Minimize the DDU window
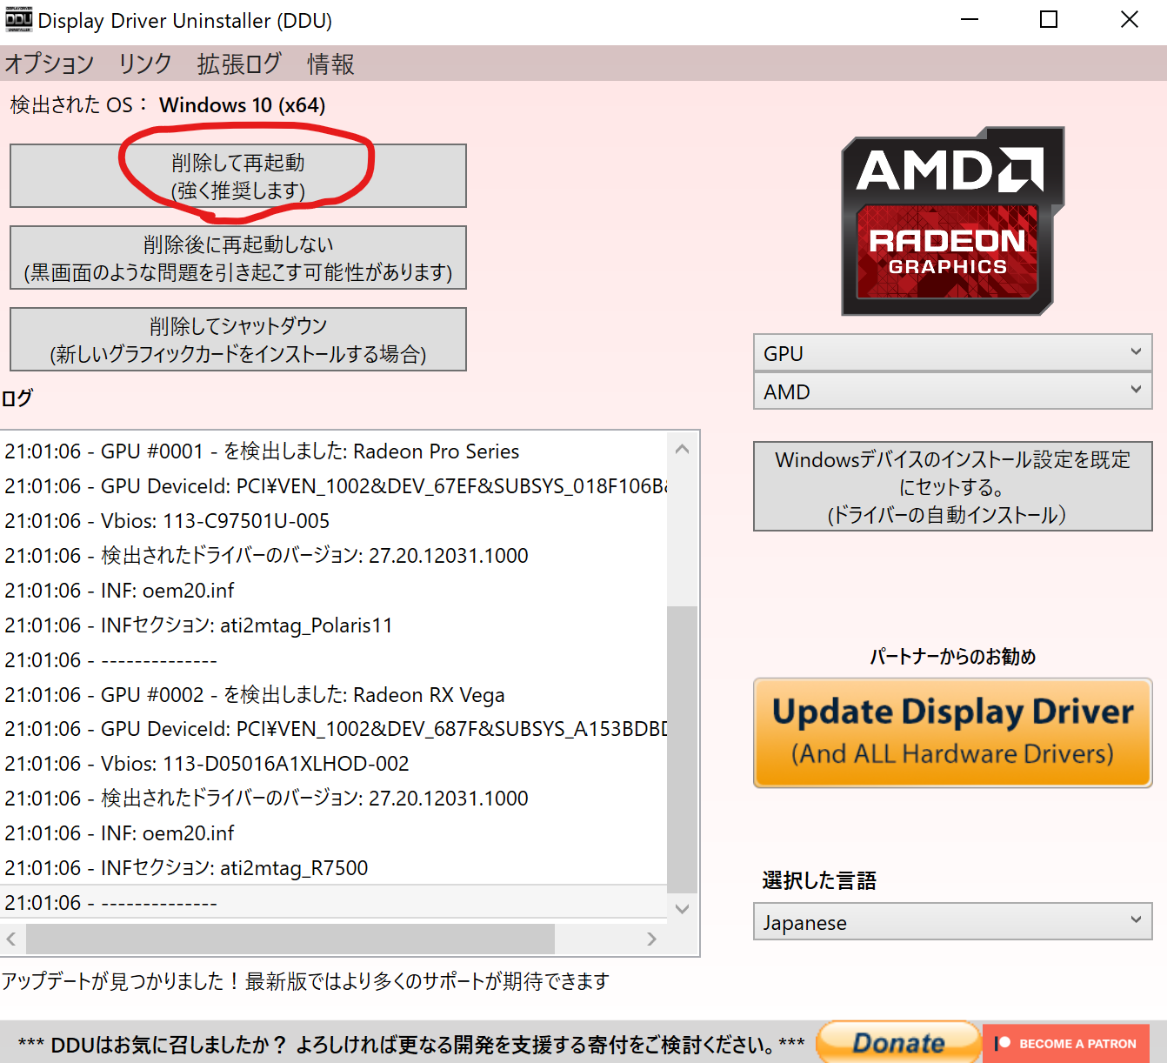The image size is (1167, 1063). pos(970,19)
